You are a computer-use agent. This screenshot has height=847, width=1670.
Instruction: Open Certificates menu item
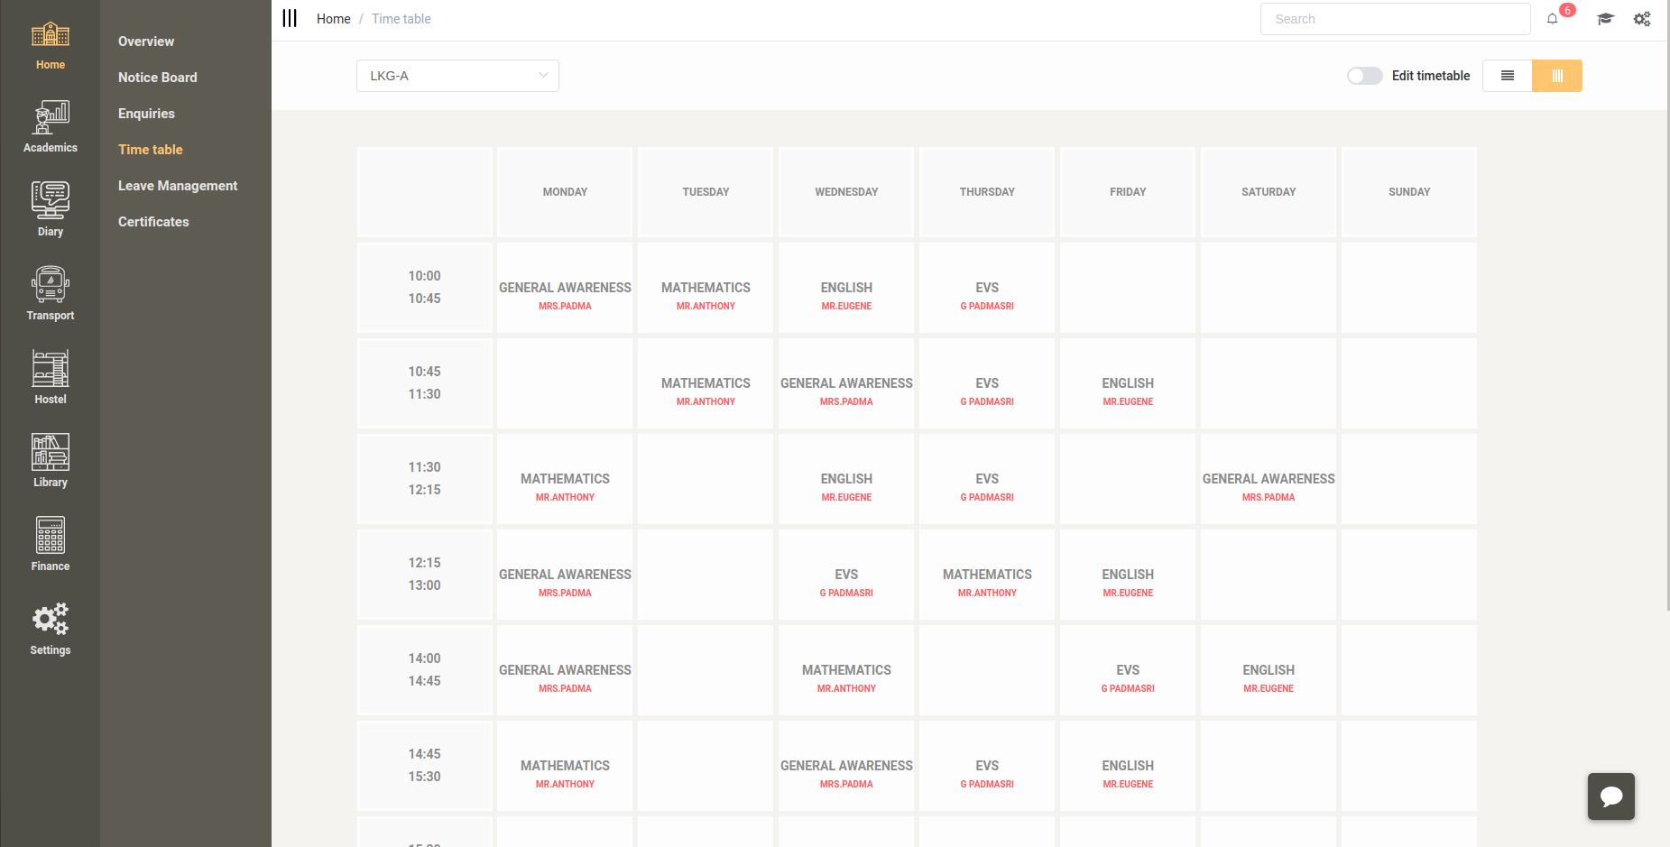coord(153,222)
